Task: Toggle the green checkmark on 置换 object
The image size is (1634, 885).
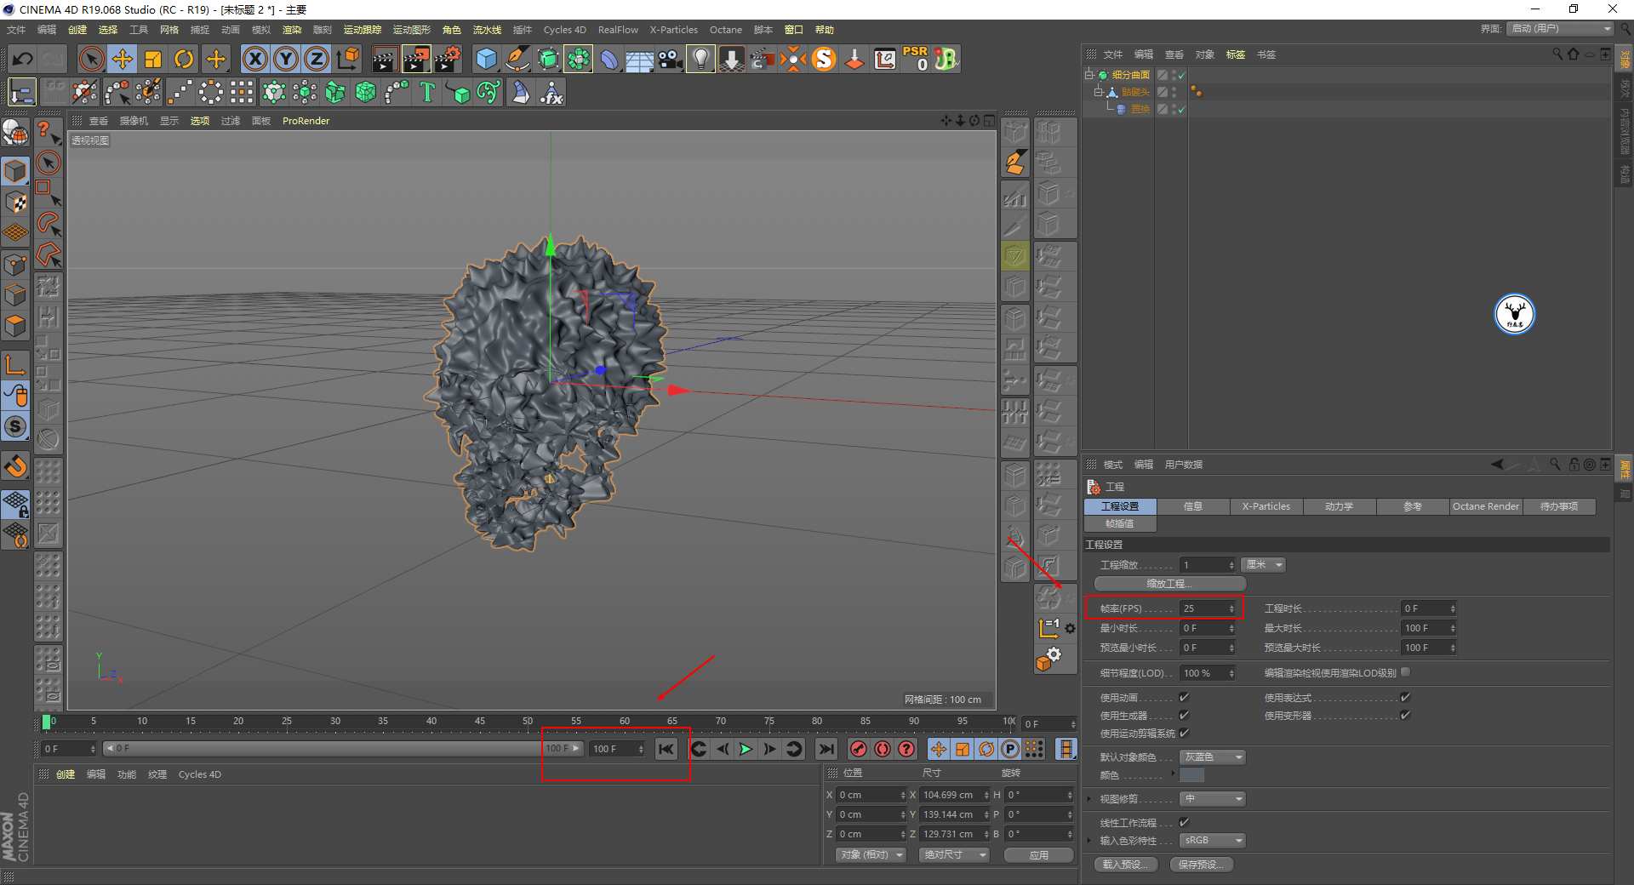Action: coord(1182,109)
